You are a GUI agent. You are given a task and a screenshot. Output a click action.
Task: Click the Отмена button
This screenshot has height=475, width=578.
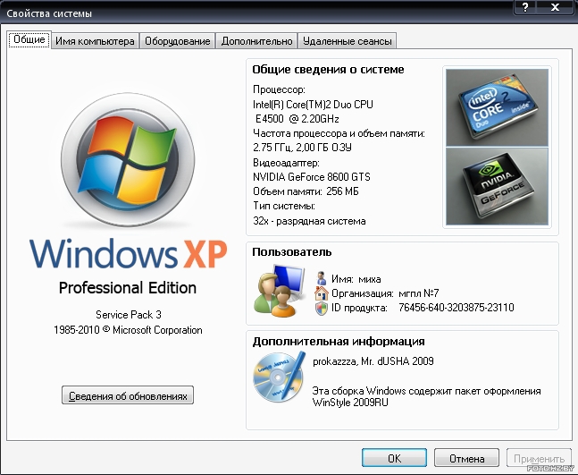coord(466,458)
